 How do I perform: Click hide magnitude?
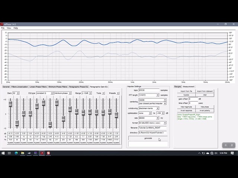186,107
